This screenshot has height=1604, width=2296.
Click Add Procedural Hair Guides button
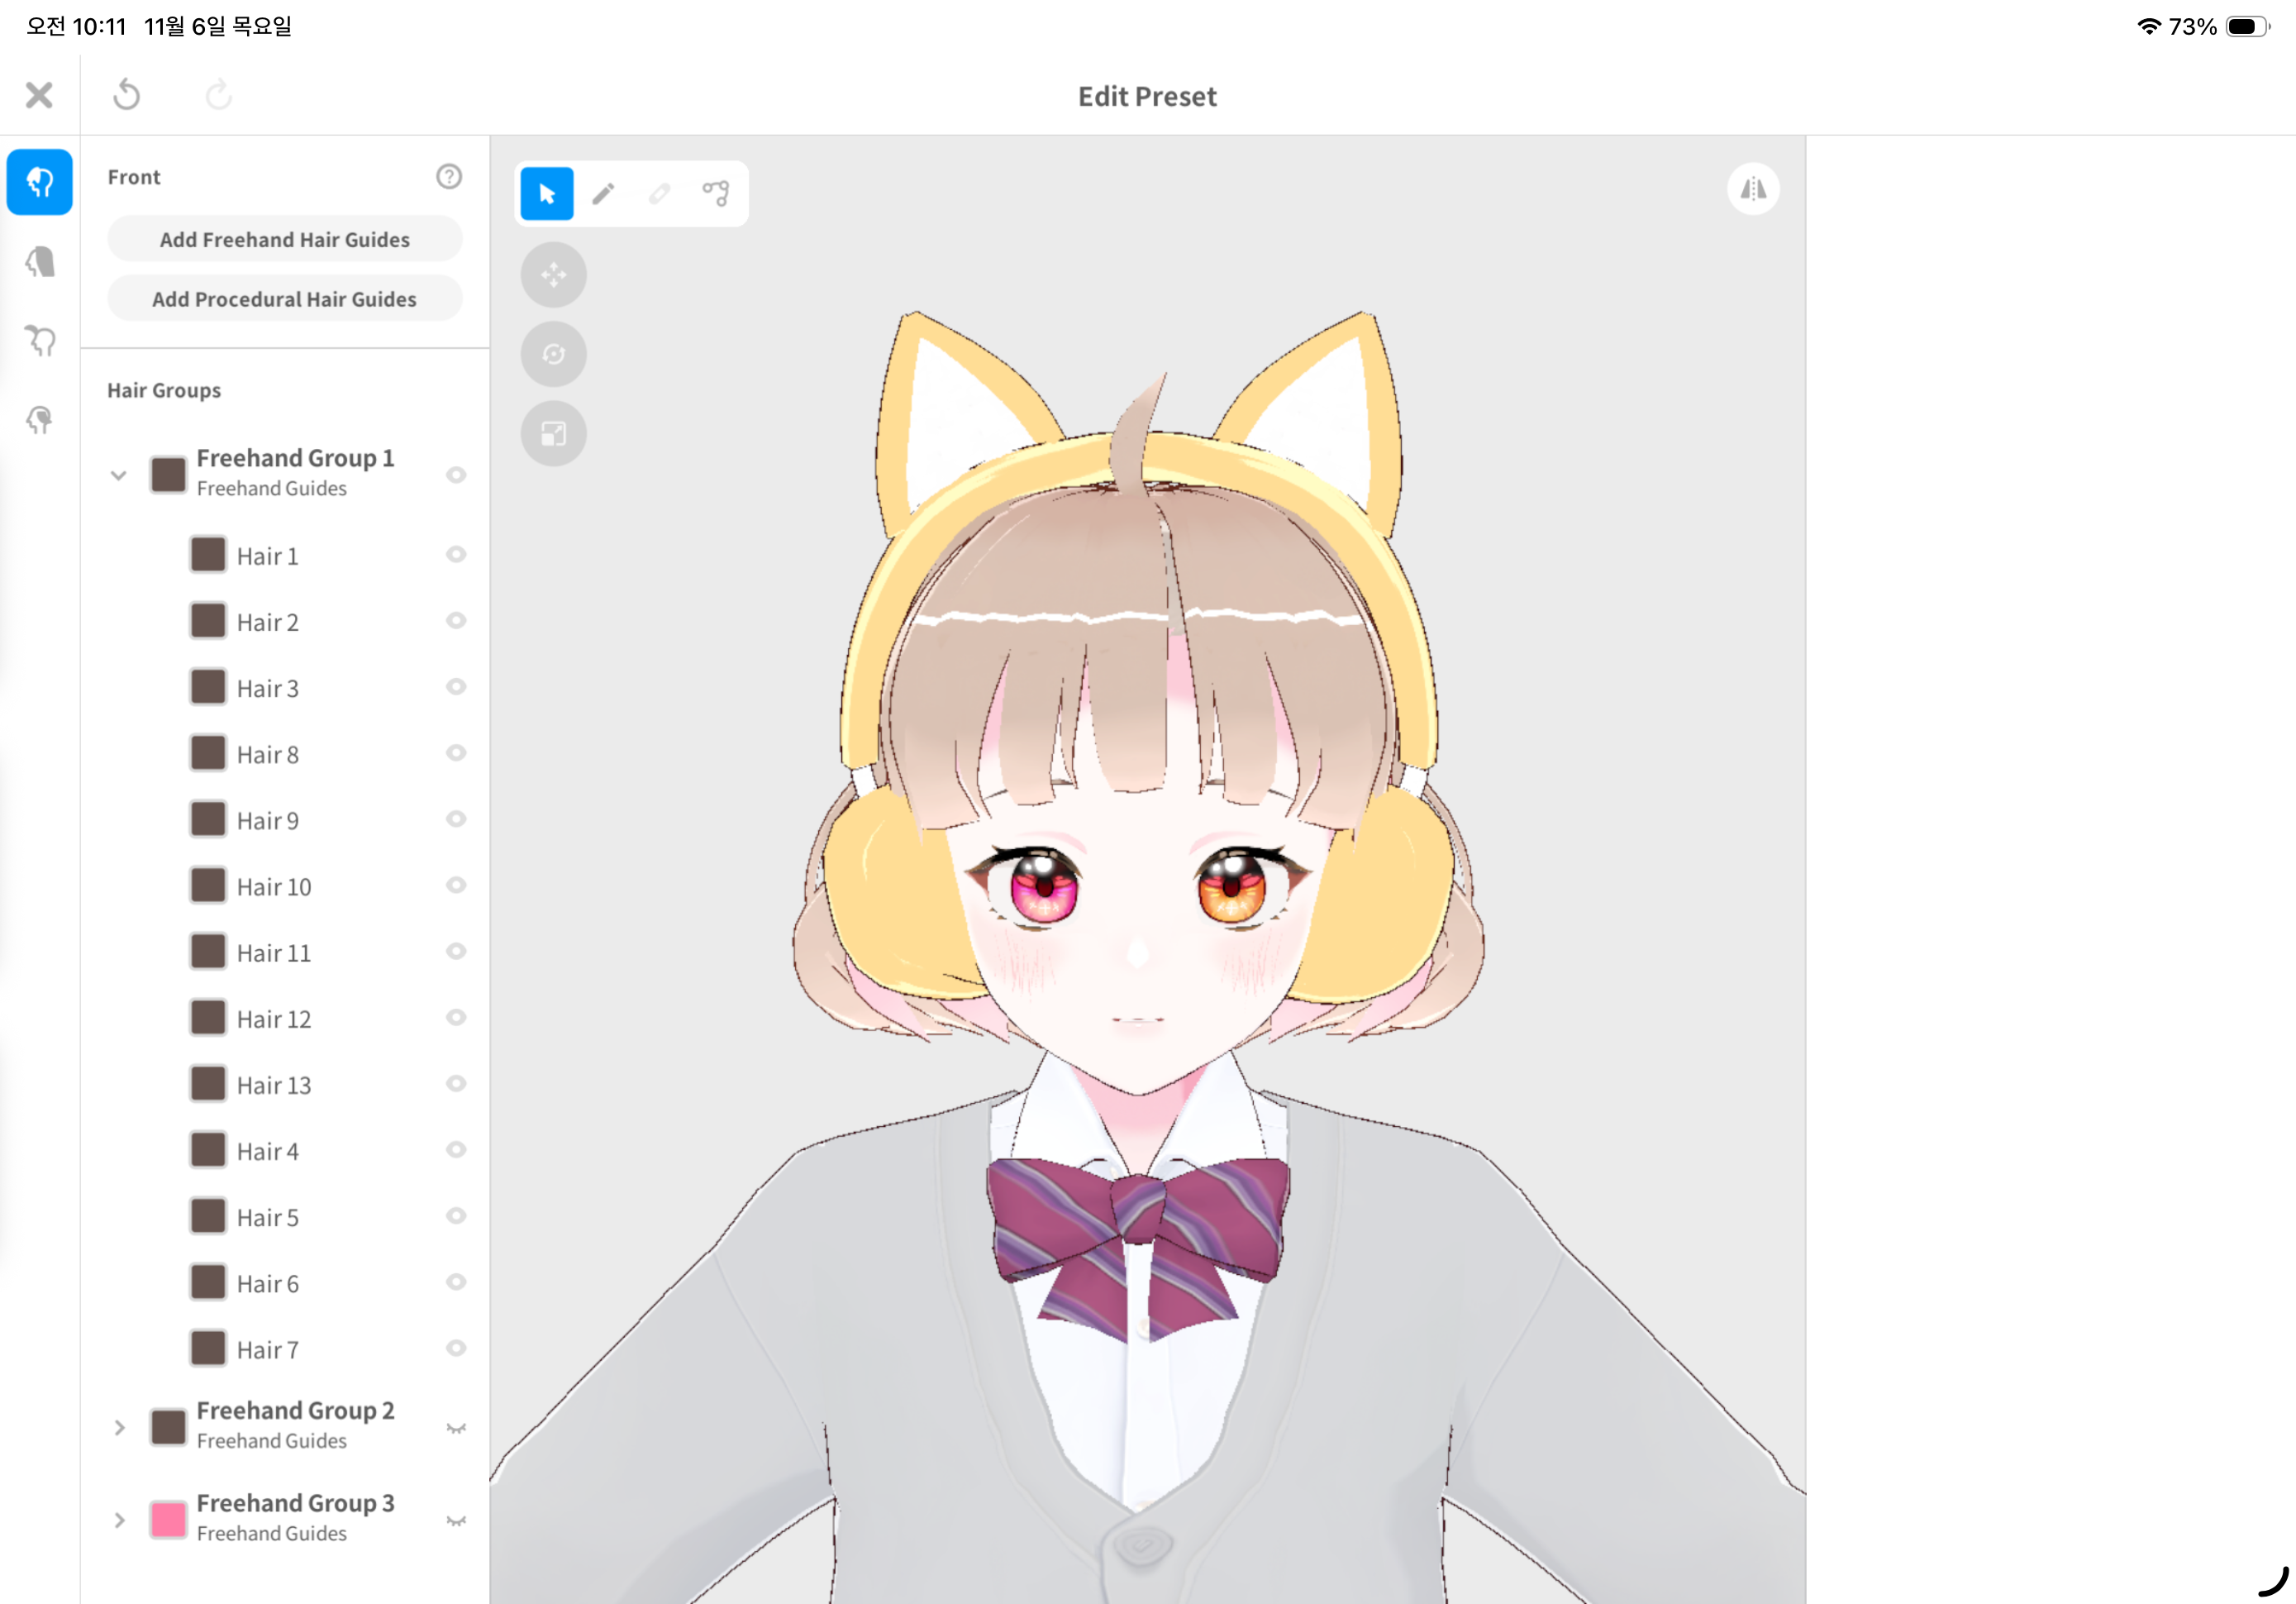285,299
